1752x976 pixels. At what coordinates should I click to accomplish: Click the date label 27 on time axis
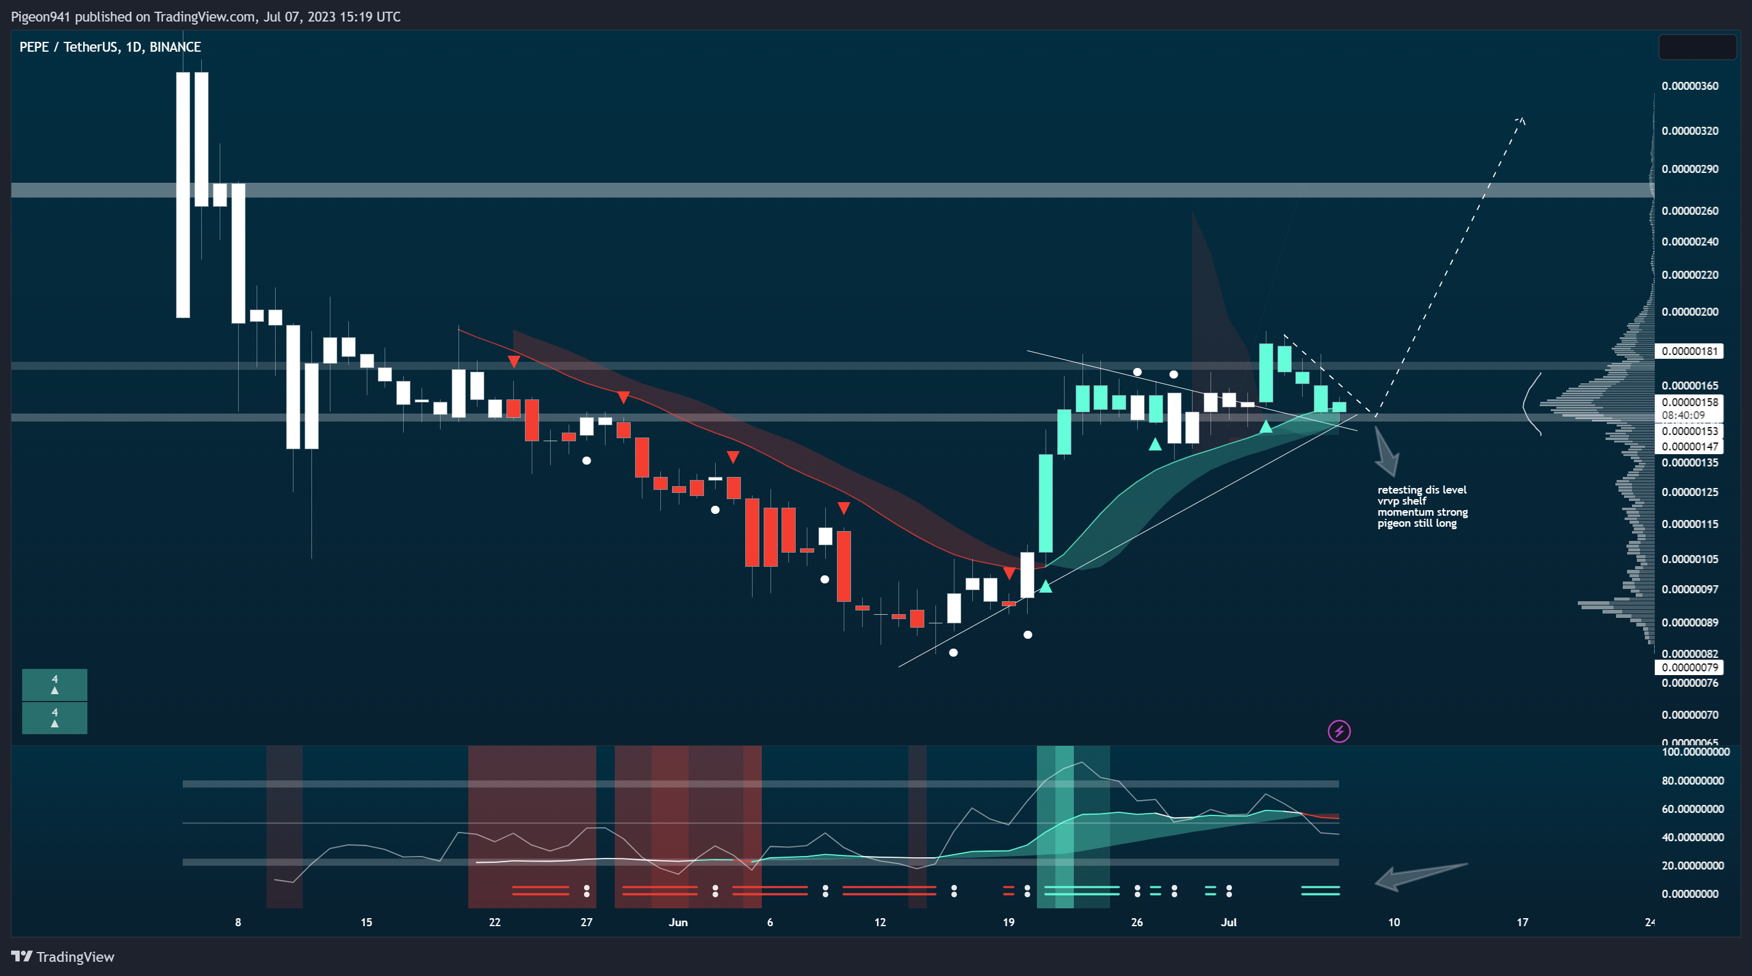coord(586,922)
